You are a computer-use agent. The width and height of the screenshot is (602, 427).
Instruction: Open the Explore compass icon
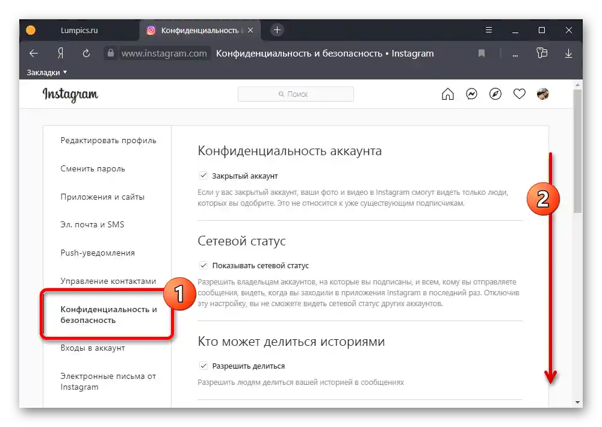coord(495,94)
